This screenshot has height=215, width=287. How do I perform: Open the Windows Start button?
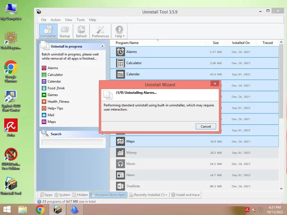(7, 209)
